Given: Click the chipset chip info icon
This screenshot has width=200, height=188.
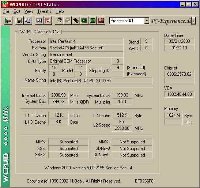Looking at the screenshot, I should 84,20.
